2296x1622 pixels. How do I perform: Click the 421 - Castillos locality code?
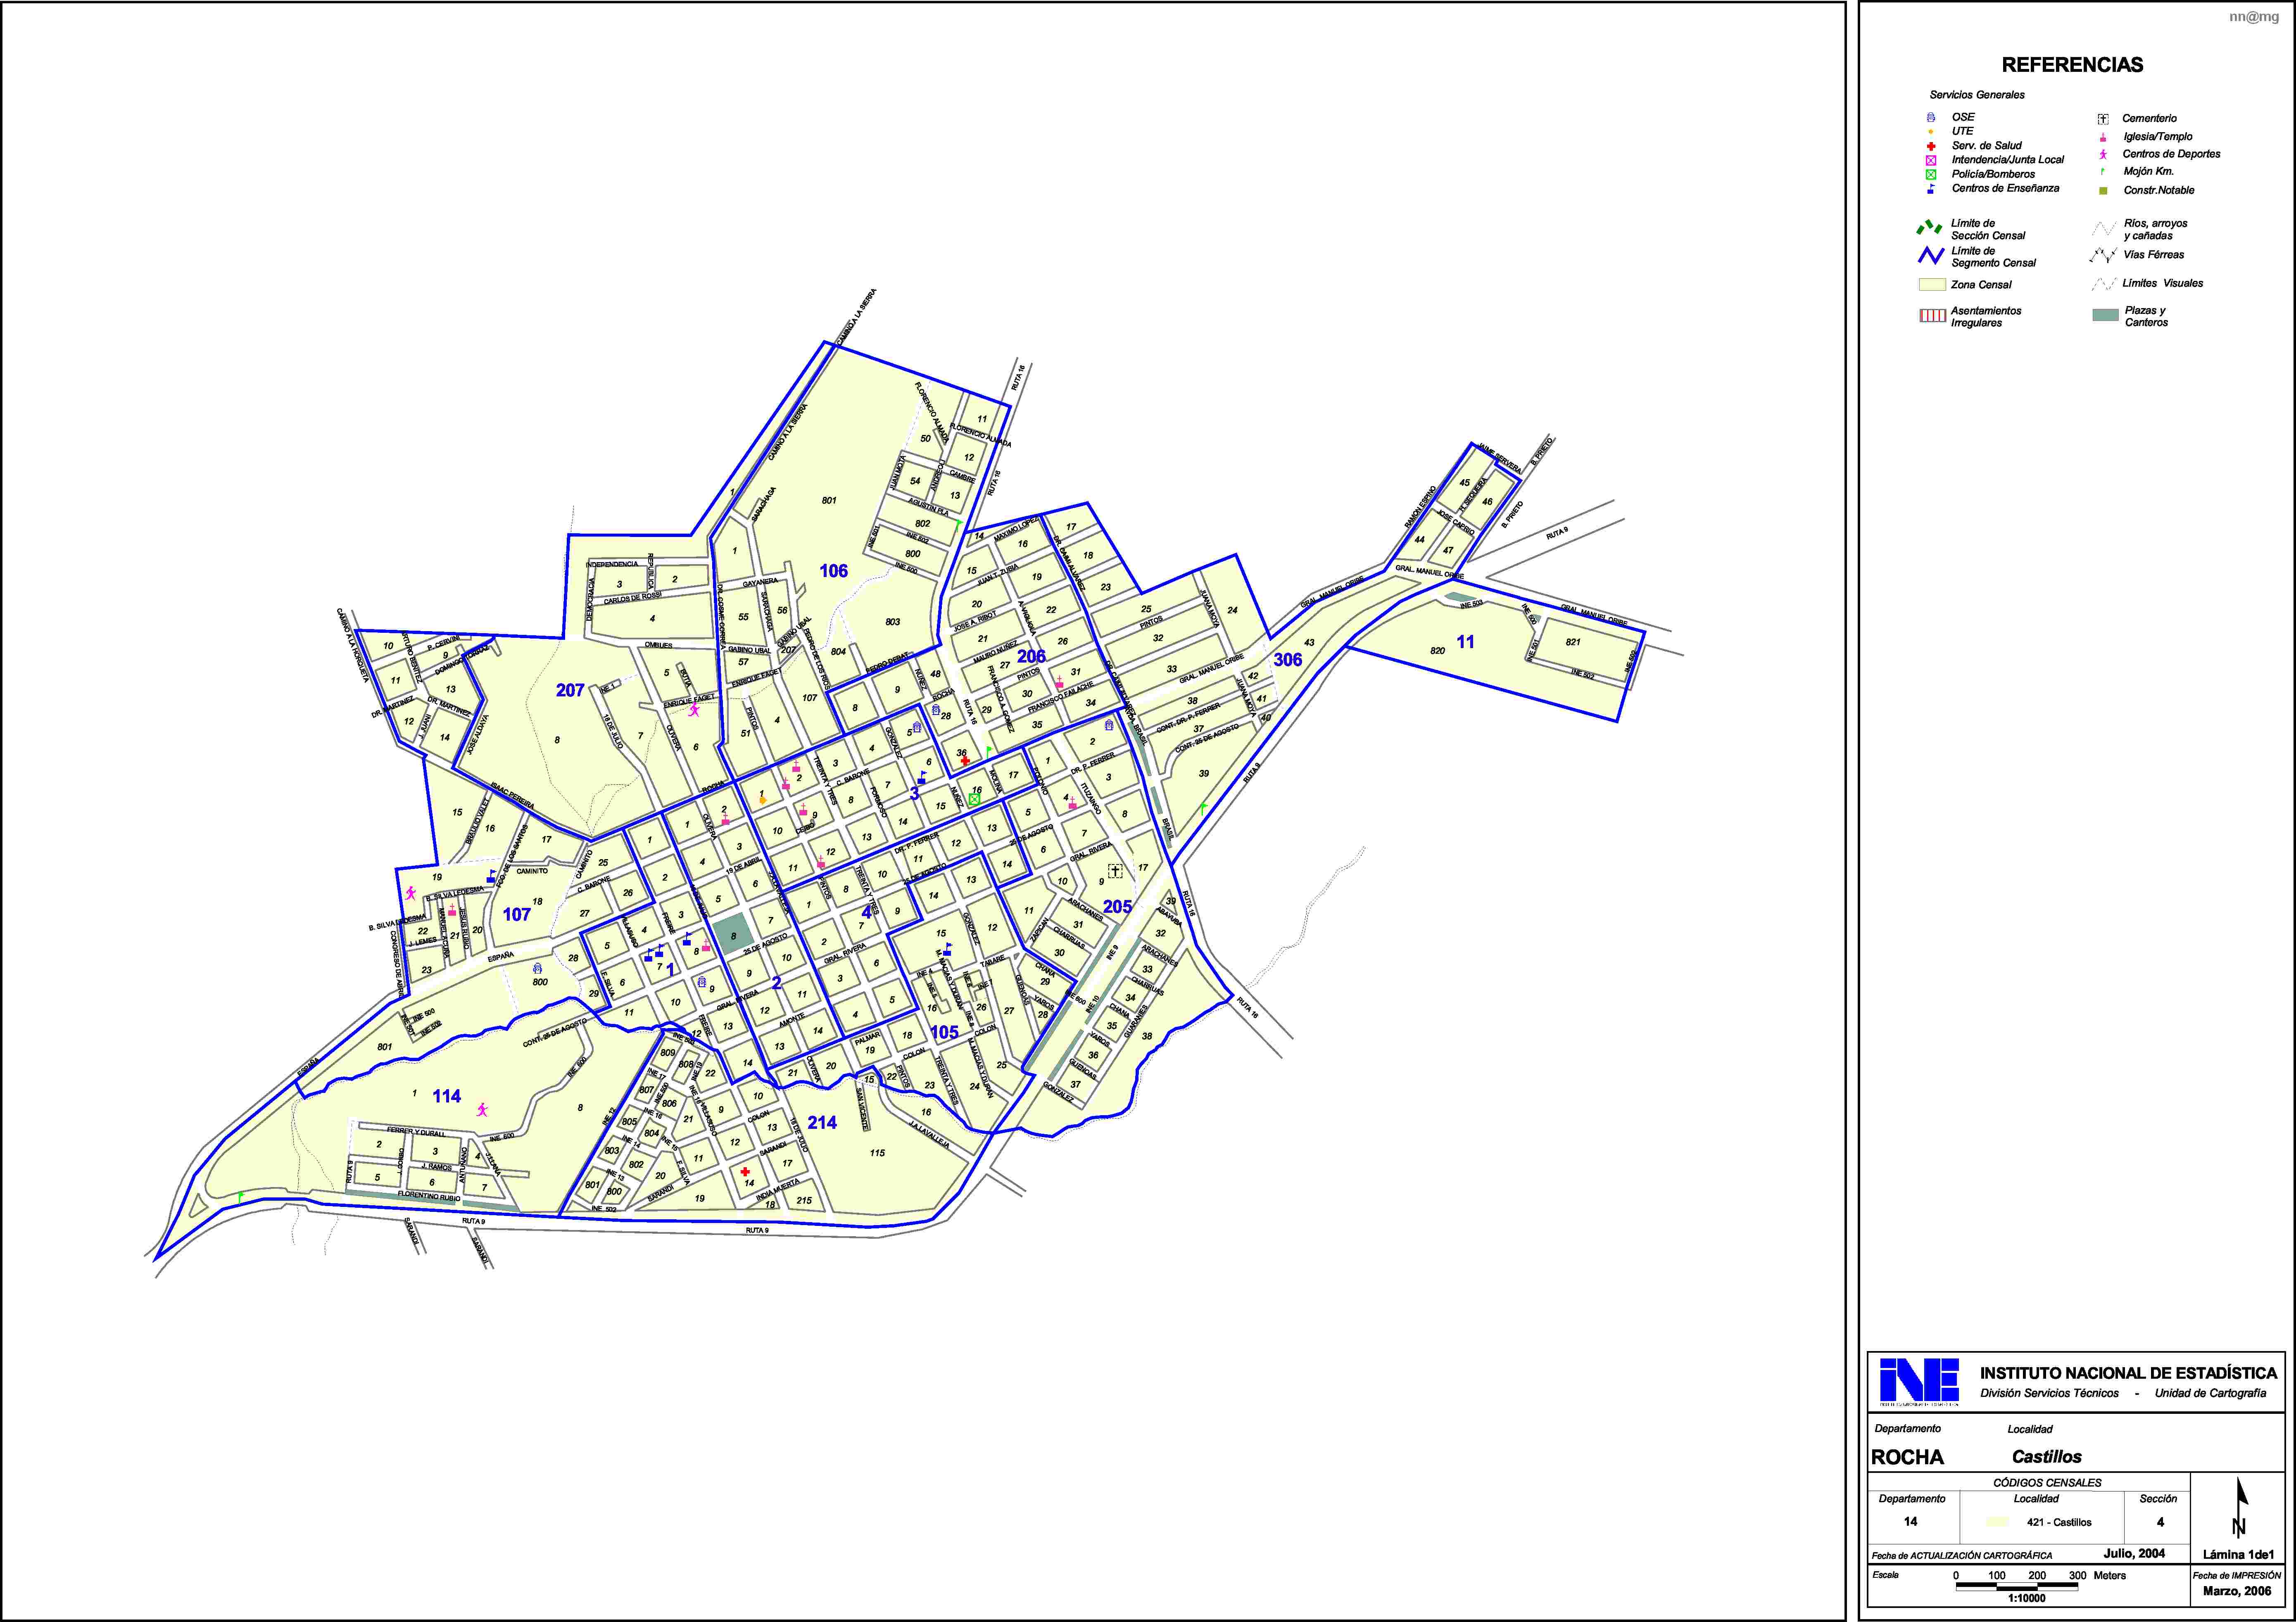2059,1522
